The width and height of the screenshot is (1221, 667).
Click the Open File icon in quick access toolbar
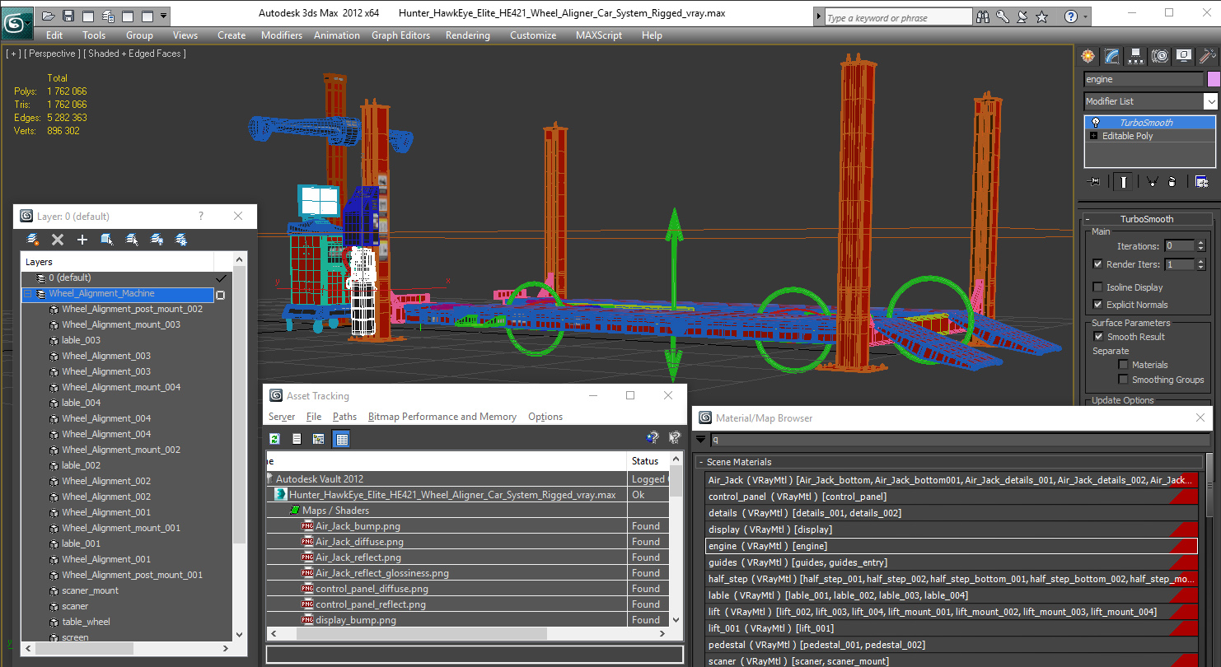point(48,16)
